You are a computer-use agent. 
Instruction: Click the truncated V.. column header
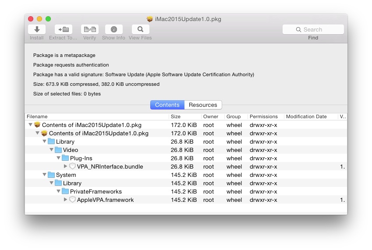tap(343, 116)
